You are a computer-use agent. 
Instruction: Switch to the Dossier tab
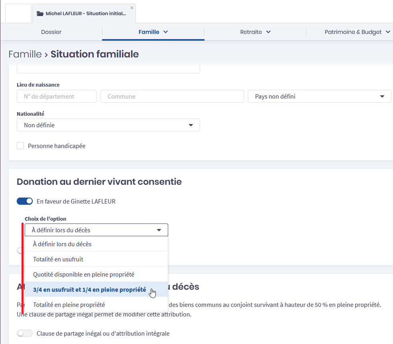click(x=51, y=32)
